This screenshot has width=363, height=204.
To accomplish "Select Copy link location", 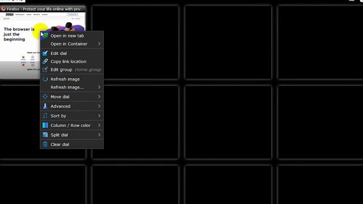I will pos(72,62).
